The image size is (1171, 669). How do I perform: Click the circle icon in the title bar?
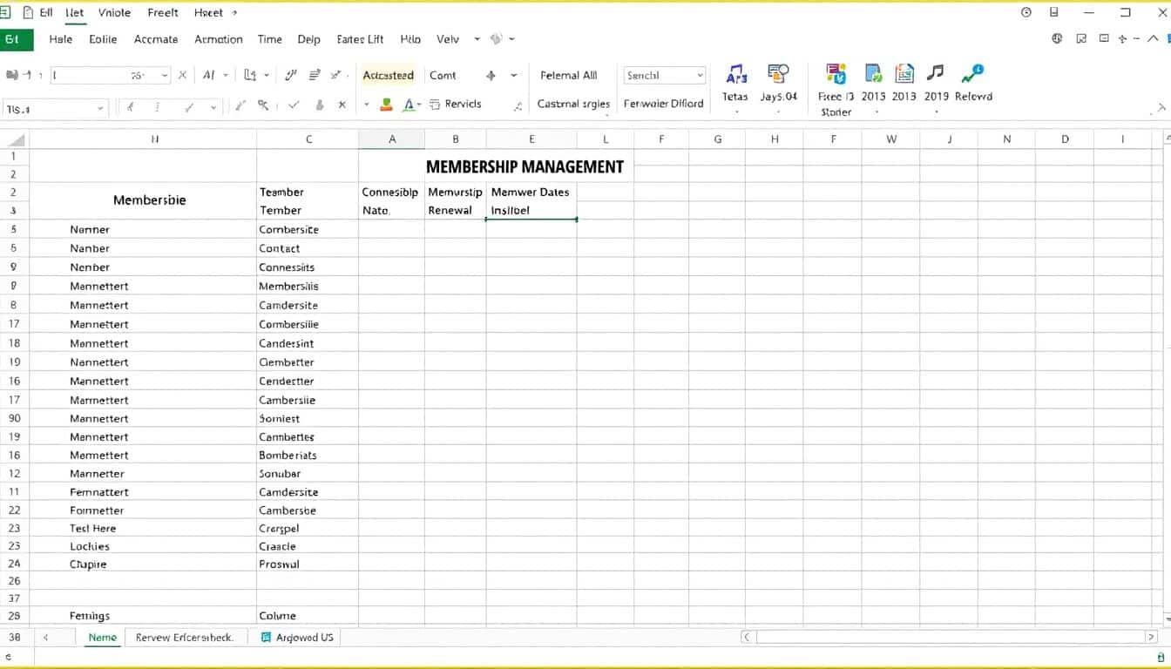pos(1026,12)
